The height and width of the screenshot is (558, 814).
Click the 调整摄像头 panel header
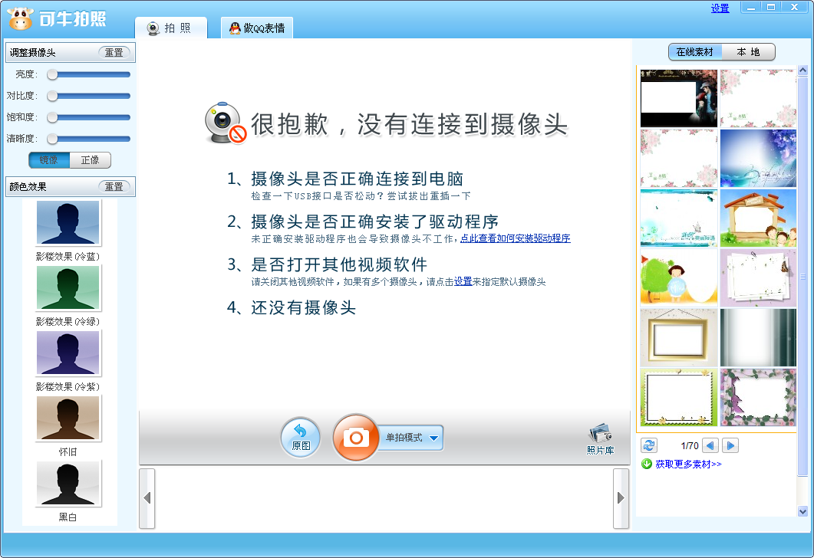[x=70, y=52]
